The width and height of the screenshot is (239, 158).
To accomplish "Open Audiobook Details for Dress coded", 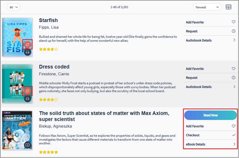I will pyautogui.click(x=199, y=87).
